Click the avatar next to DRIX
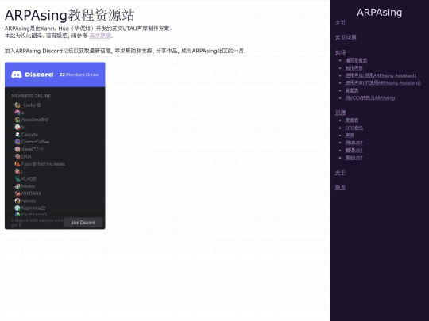 pos(17,157)
